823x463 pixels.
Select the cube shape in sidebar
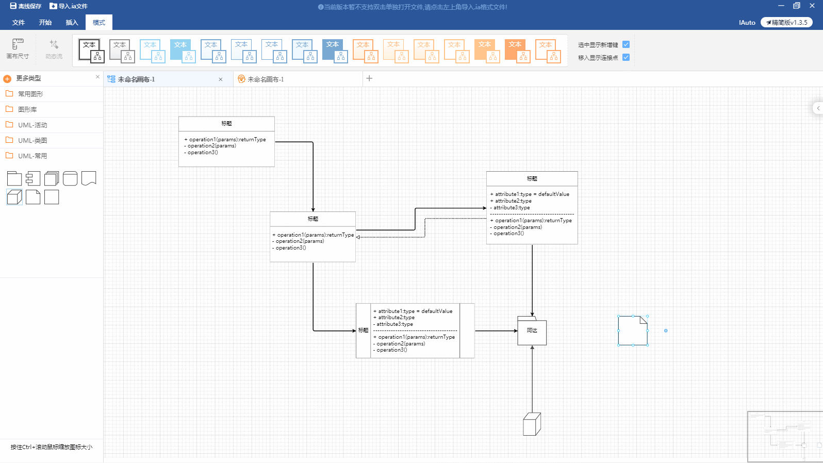14,197
